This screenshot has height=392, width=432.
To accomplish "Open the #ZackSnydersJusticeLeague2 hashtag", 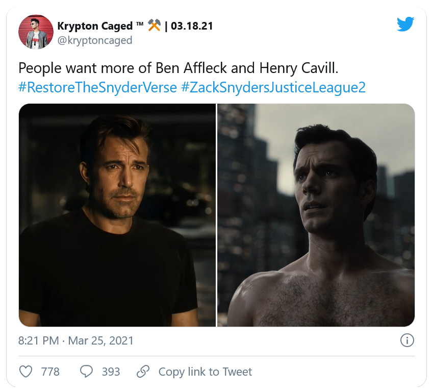I will click(x=273, y=87).
